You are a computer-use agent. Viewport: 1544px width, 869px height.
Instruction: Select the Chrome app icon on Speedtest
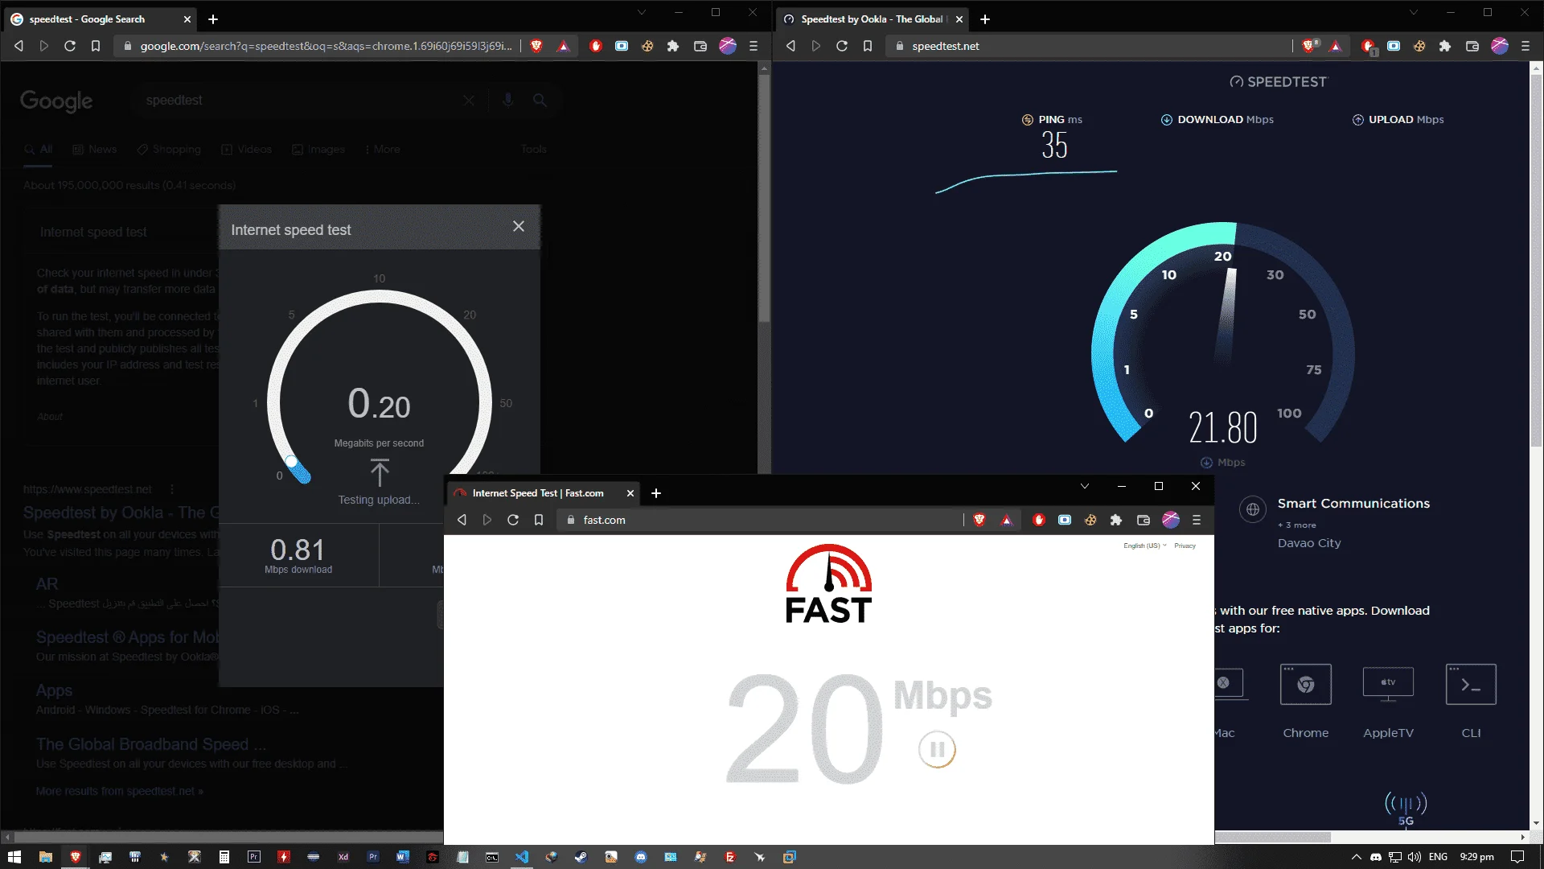(x=1306, y=685)
